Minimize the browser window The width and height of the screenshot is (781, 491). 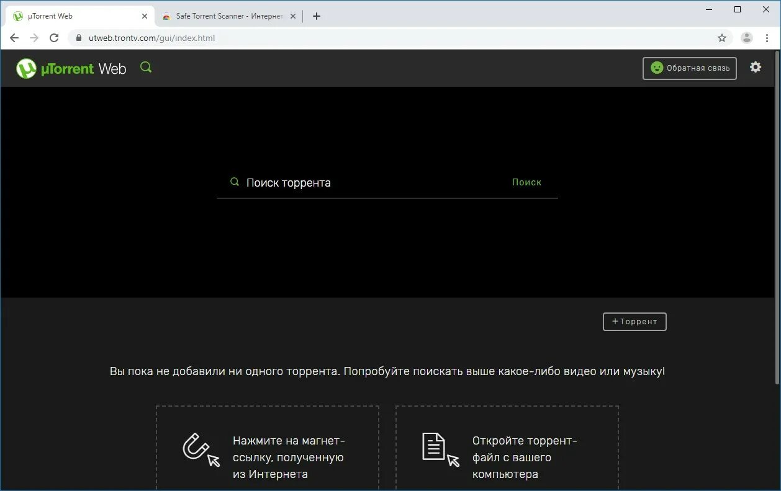(x=709, y=9)
